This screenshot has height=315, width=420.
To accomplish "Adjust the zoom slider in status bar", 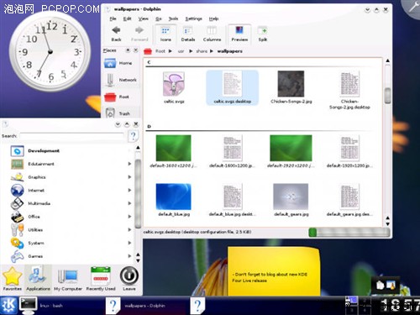I will tap(349, 233).
